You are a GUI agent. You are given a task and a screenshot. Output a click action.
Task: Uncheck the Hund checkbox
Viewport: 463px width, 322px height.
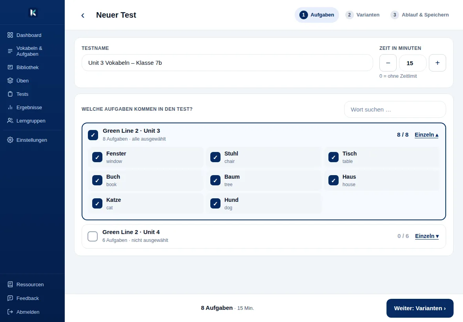coord(215,203)
